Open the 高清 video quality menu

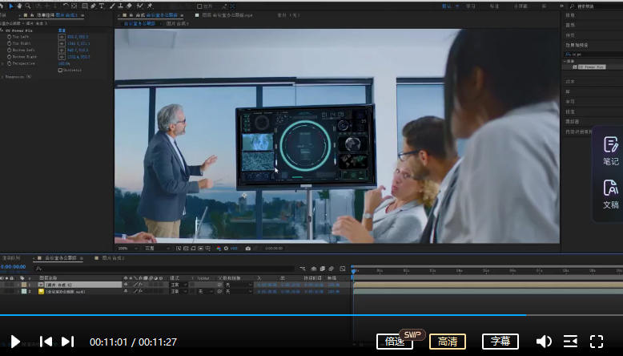447,342
